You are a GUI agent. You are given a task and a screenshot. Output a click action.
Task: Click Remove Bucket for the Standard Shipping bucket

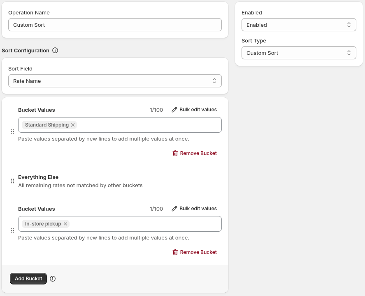pos(195,153)
